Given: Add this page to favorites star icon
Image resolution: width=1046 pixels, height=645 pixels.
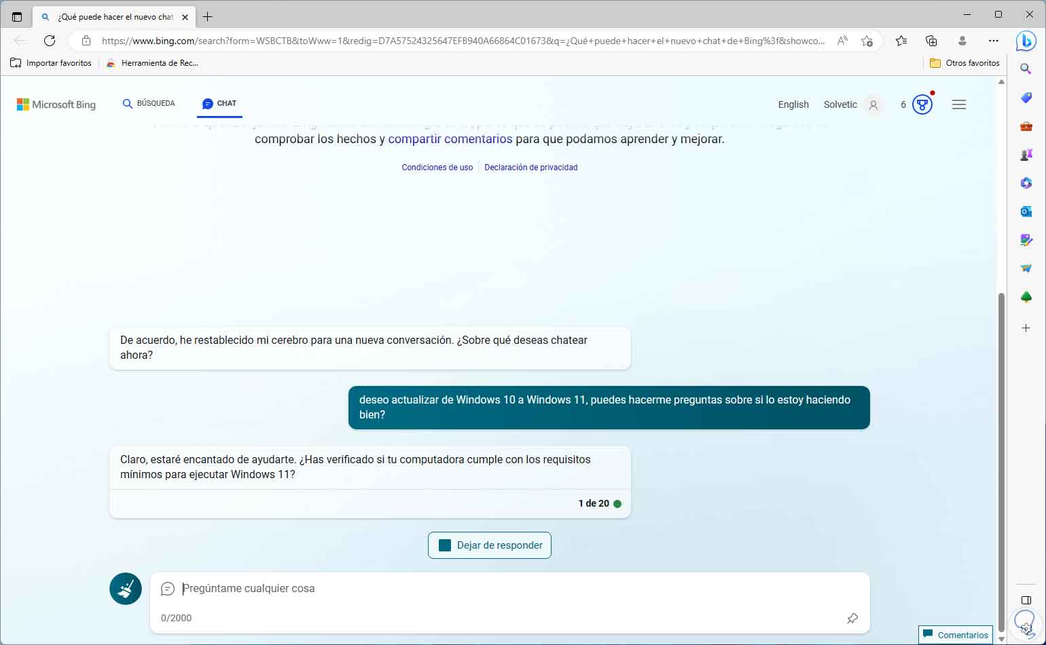Looking at the screenshot, I should pos(867,41).
